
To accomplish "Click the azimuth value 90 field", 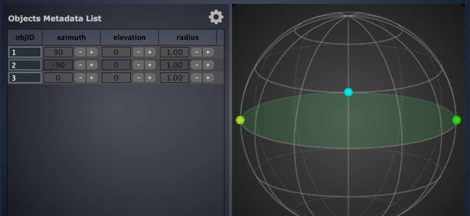I will [57, 52].
